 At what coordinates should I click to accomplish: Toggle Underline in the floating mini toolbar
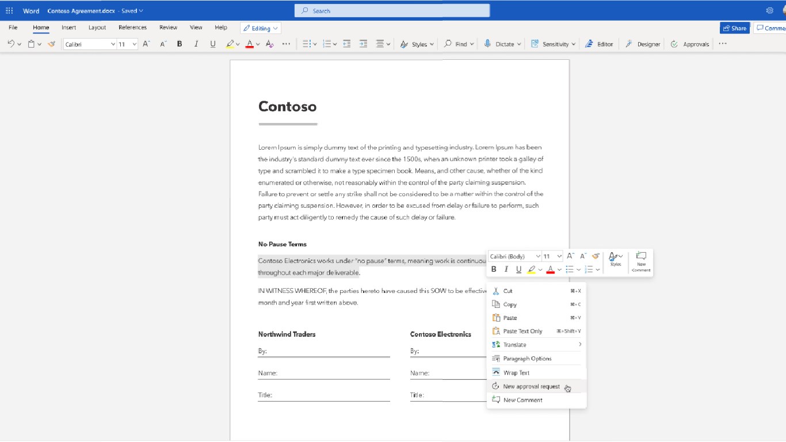[x=518, y=269]
